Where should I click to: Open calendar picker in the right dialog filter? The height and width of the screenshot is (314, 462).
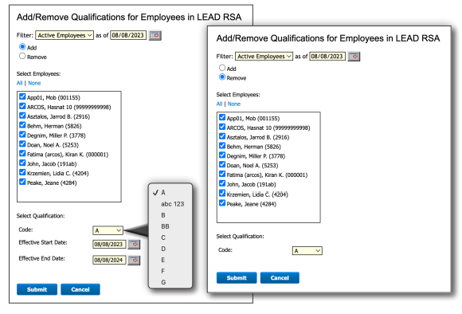click(x=354, y=57)
